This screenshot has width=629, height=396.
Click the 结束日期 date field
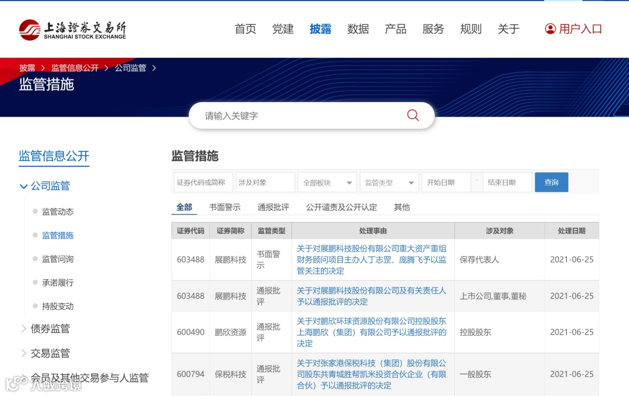(507, 183)
